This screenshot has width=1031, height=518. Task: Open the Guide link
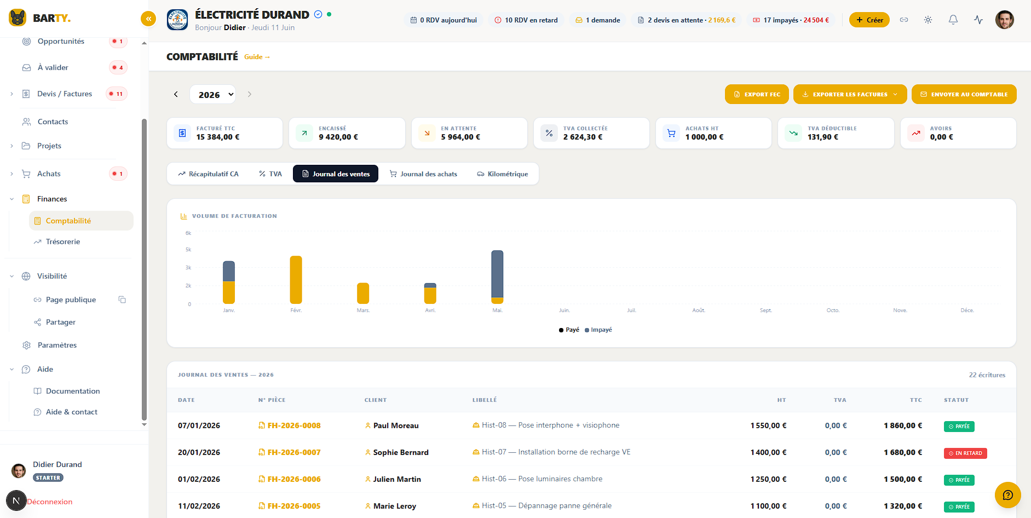pyautogui.click(x=257, y=57)
